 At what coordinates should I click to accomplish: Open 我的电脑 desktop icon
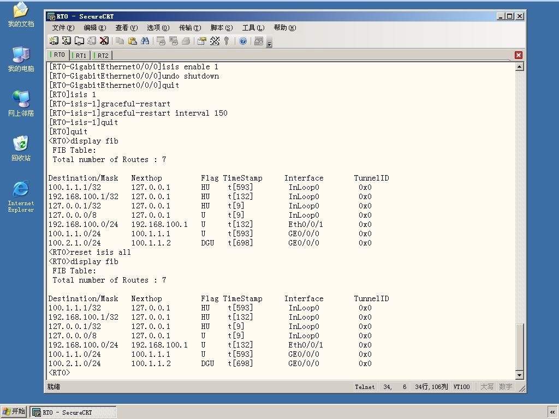point(21,59)
